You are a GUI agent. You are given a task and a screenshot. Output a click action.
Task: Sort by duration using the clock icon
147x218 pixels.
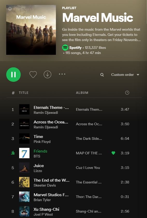[127, 93]
